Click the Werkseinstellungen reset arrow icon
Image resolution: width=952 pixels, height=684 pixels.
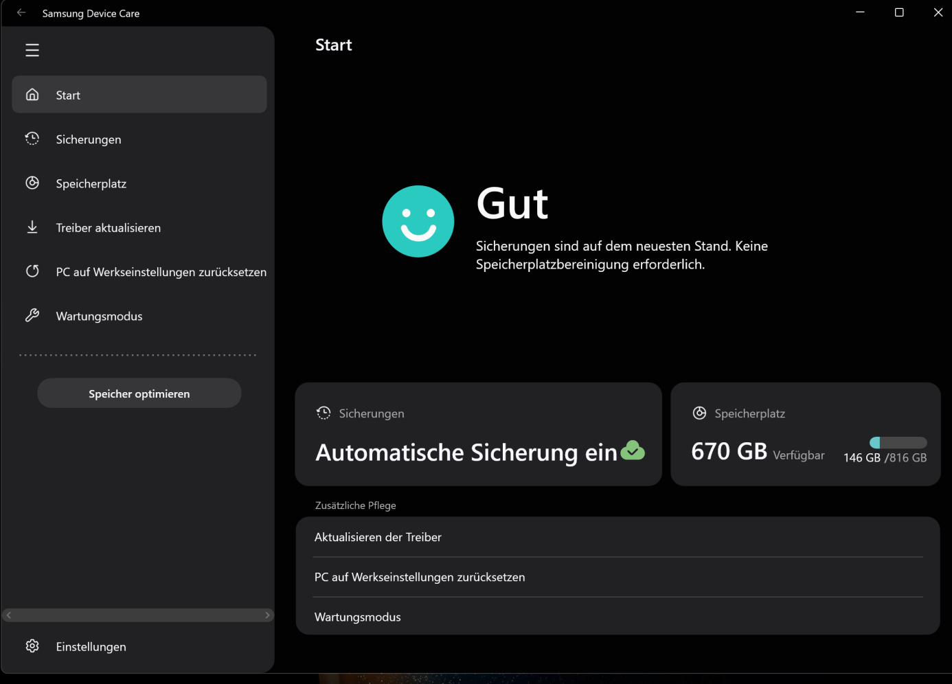32,271
